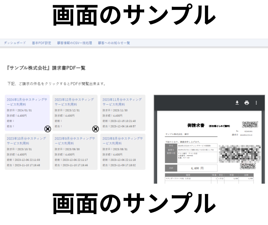Image resolution: width=268 pixels, height=225 pixels.
Task: Open 2023年10月分ホスティングサービス利用料 PDF
Action: coord(26,141)
